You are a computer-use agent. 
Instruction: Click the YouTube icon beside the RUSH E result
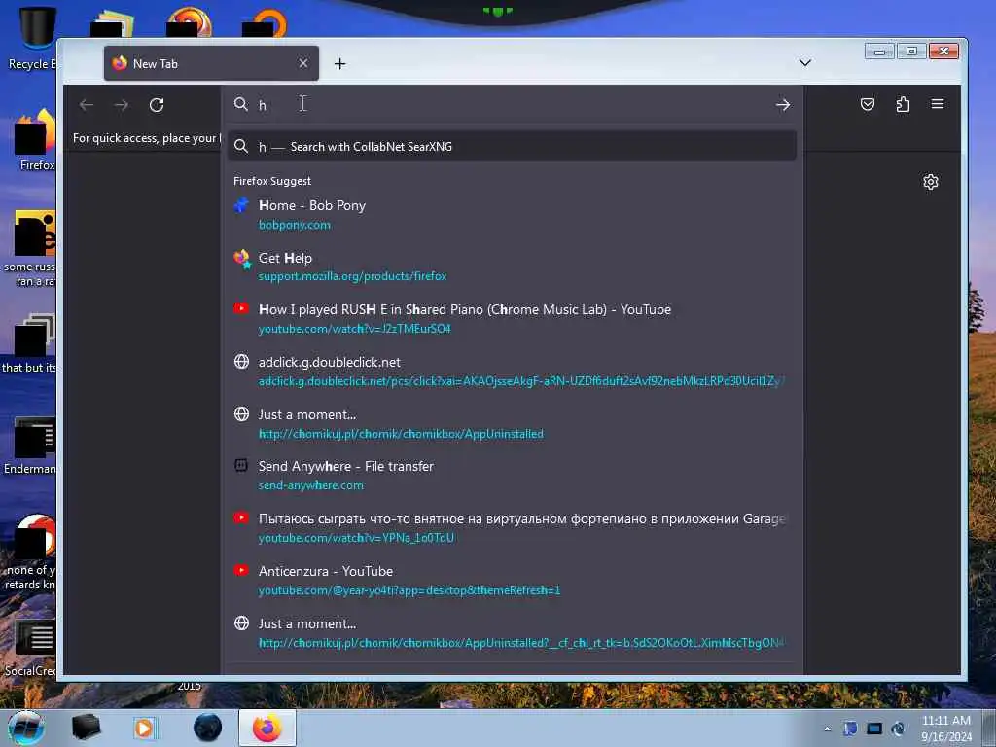241,308
